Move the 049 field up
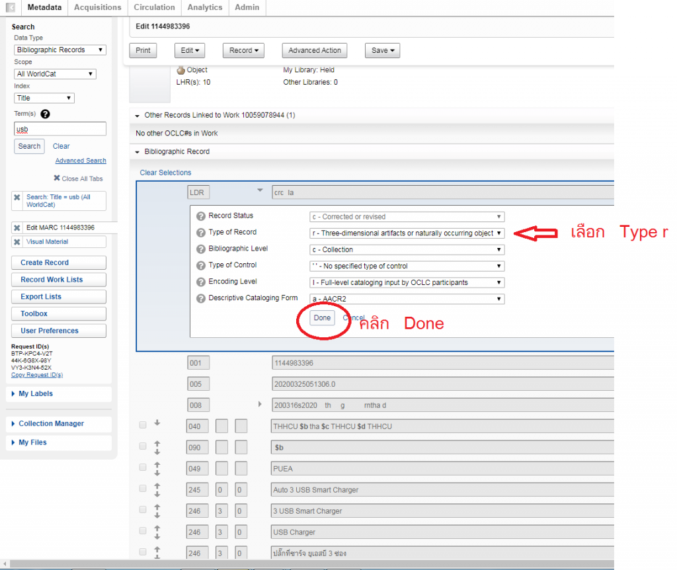677x570 pixels. pyautogui.click(x=157, y=465)
